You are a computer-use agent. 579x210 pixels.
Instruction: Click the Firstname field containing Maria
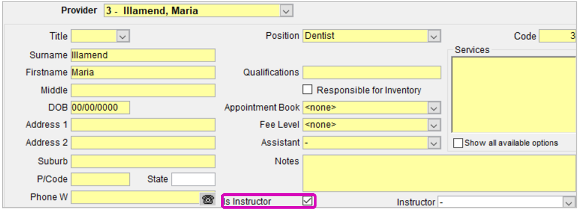143,73
